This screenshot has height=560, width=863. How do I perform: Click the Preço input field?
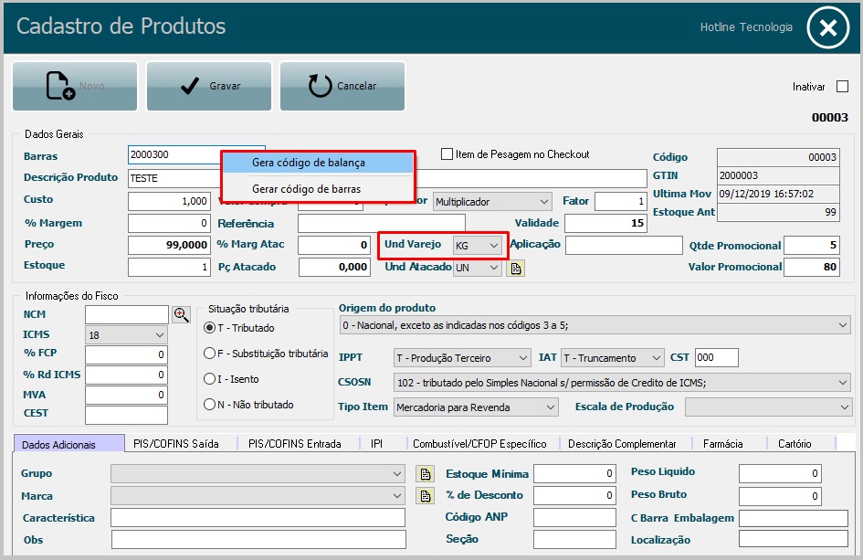coord(169,245)
